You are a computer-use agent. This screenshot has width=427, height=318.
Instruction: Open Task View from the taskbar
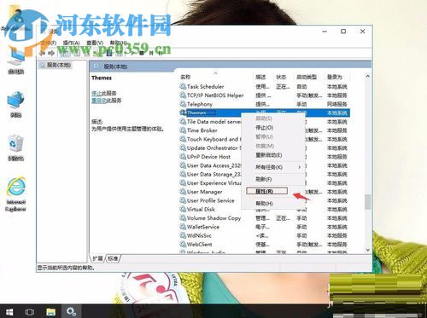click(x=30, y=312)
